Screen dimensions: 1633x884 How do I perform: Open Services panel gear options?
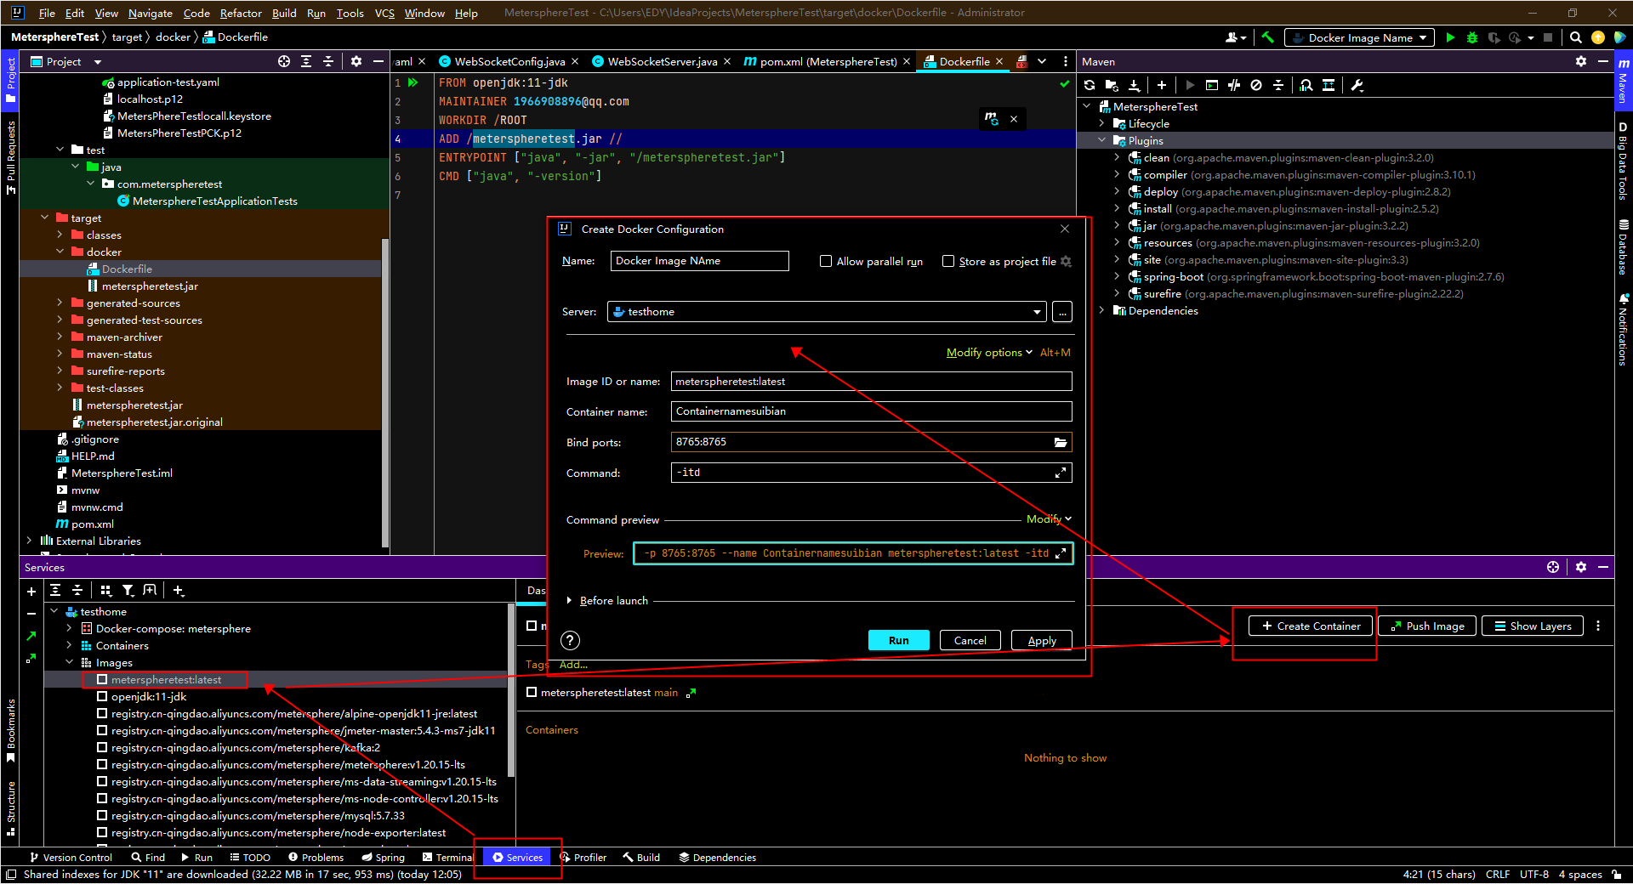point(1581,567)
